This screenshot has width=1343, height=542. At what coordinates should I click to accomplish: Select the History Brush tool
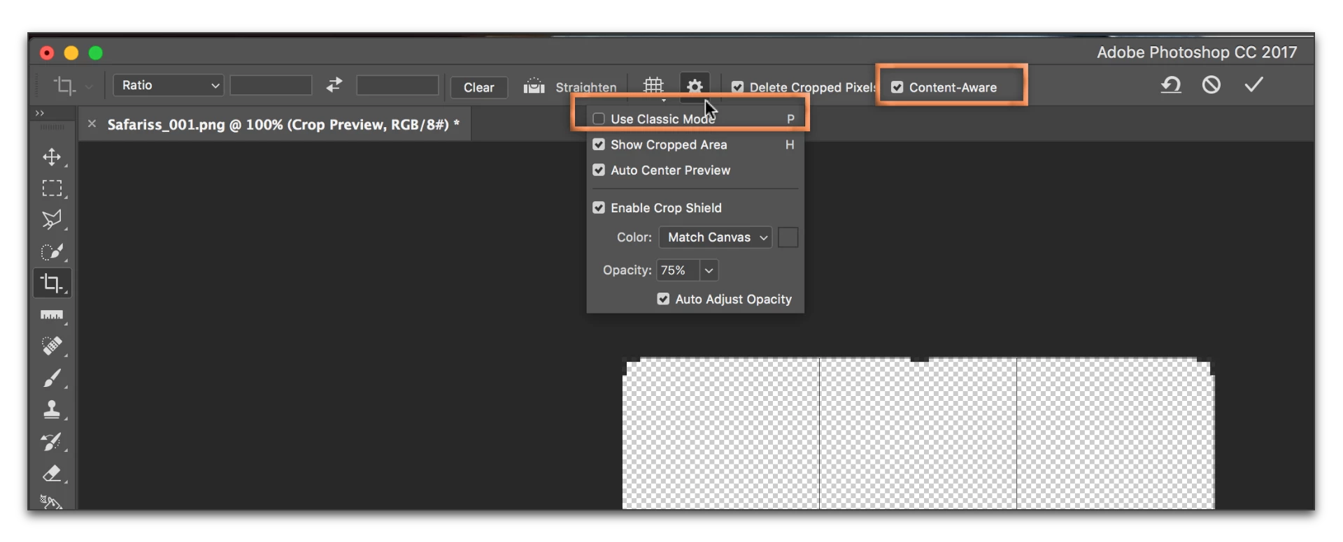(52, 441)
